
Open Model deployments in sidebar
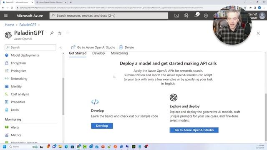25,55
